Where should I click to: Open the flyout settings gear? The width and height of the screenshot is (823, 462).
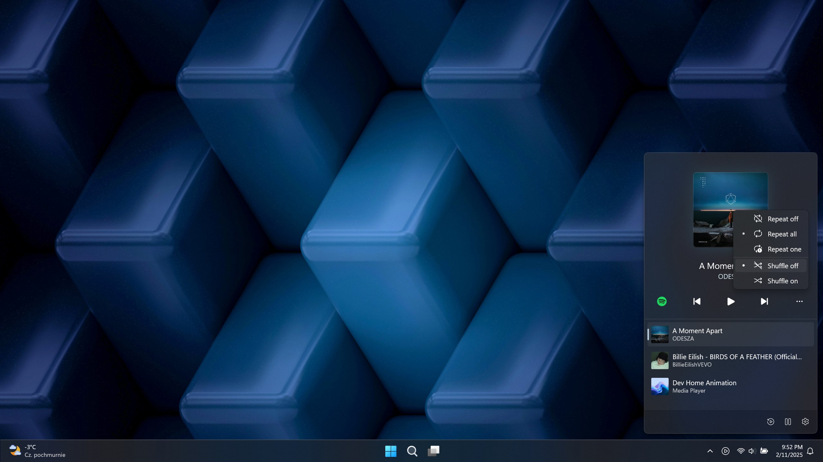[805, 422]
